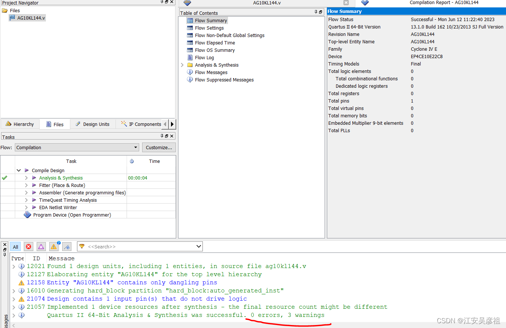The height and width of the screenshot is (328, 506).
Task: Toggle the critical warning messages filter
Action: click(41, 247)
